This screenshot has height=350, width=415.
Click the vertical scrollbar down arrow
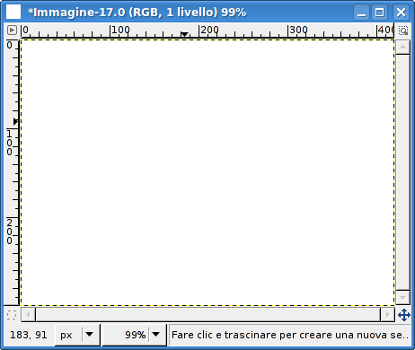tap(402, 298)
